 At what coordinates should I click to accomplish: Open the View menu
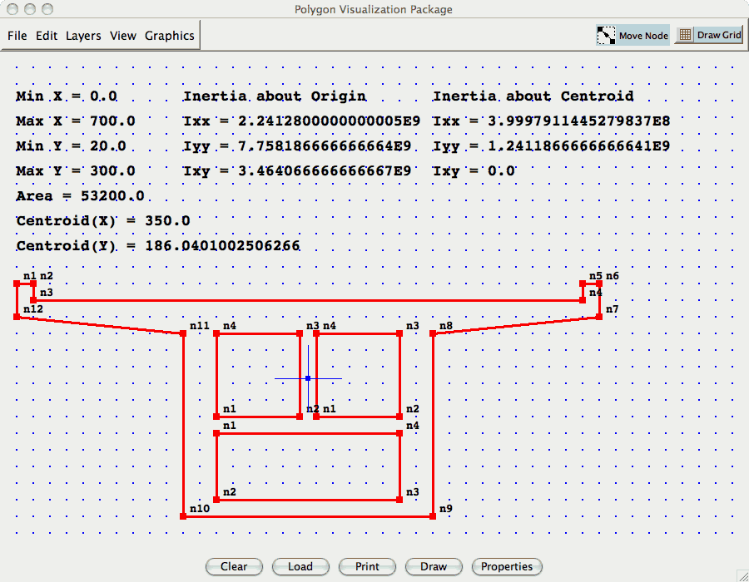click(x=123, y=36)
